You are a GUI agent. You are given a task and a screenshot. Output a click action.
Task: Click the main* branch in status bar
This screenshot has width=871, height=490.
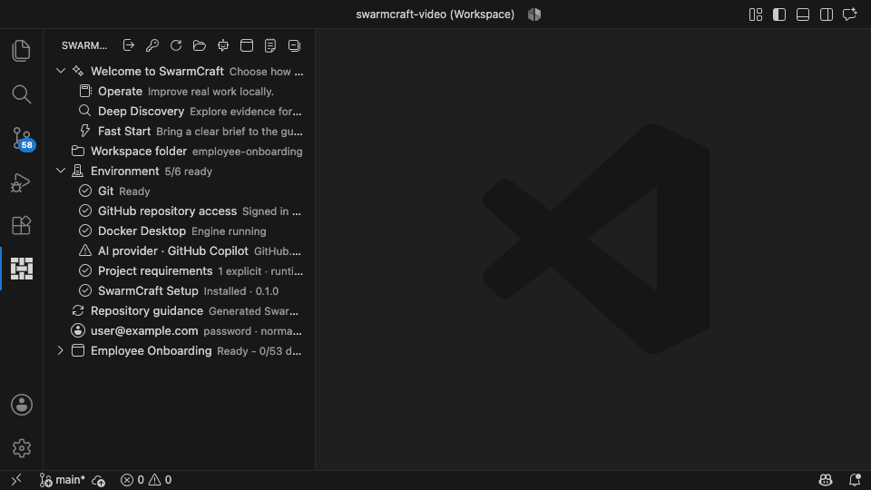click(x=62, y=480)
